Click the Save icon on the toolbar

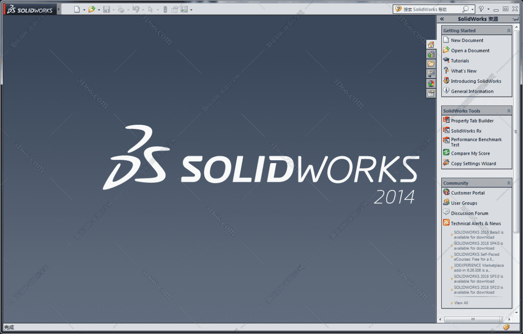106,9
